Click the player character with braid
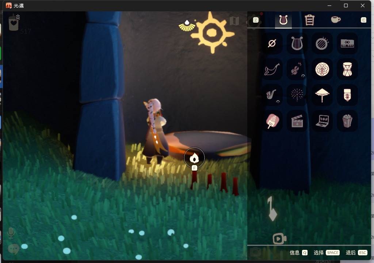The image size is (374, 263). click(x=155, y=131)
